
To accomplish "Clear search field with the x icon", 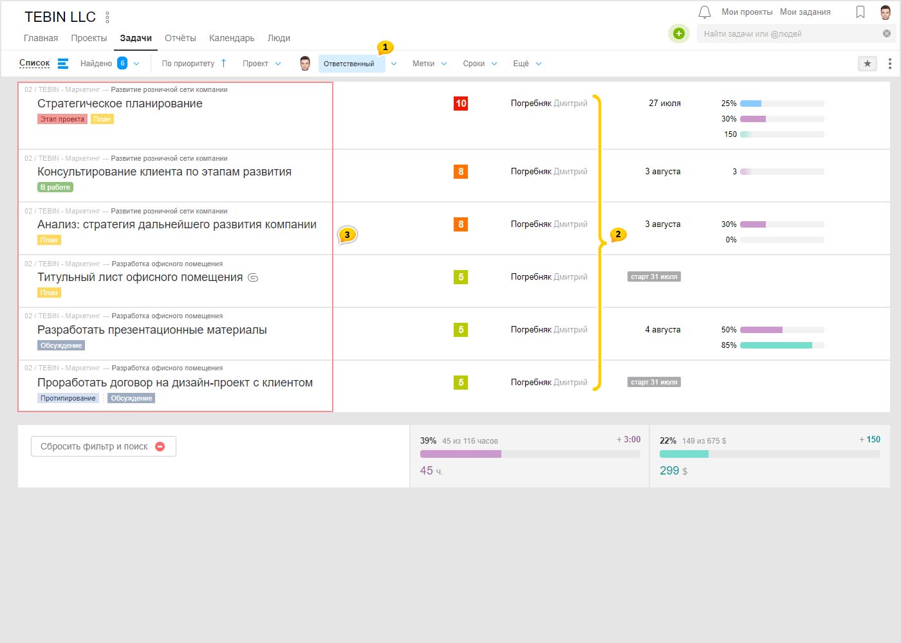I will 886,34.
